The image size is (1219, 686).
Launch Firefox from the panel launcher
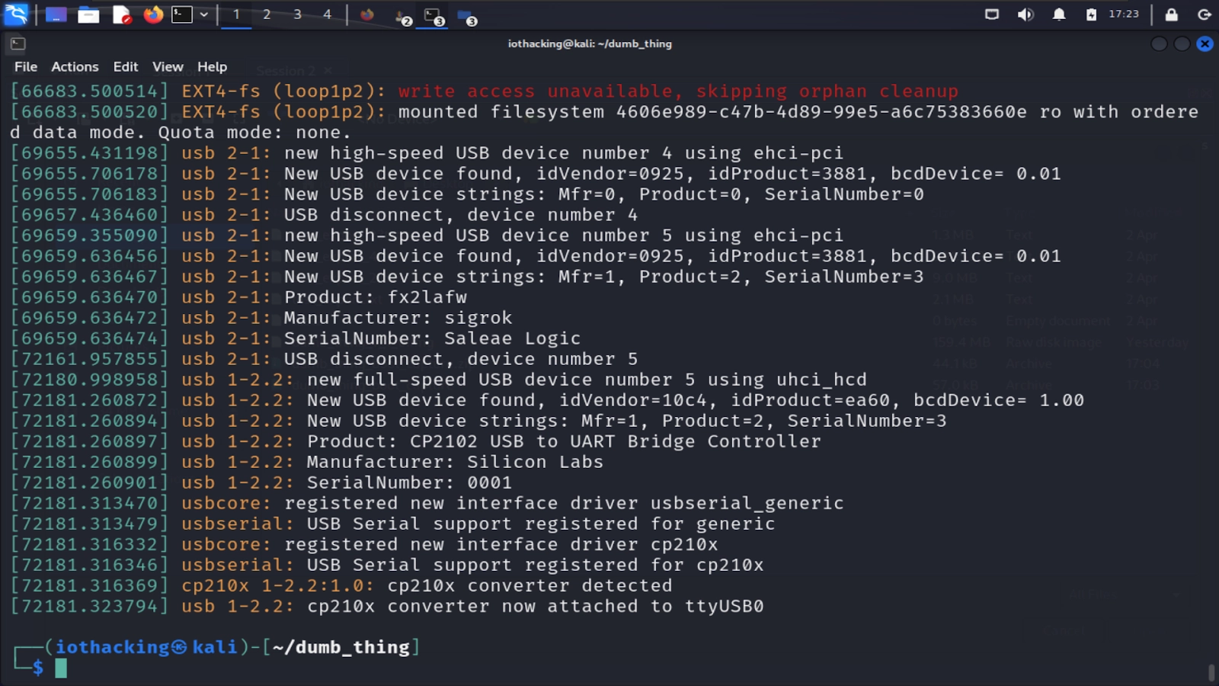click(153, 14)
